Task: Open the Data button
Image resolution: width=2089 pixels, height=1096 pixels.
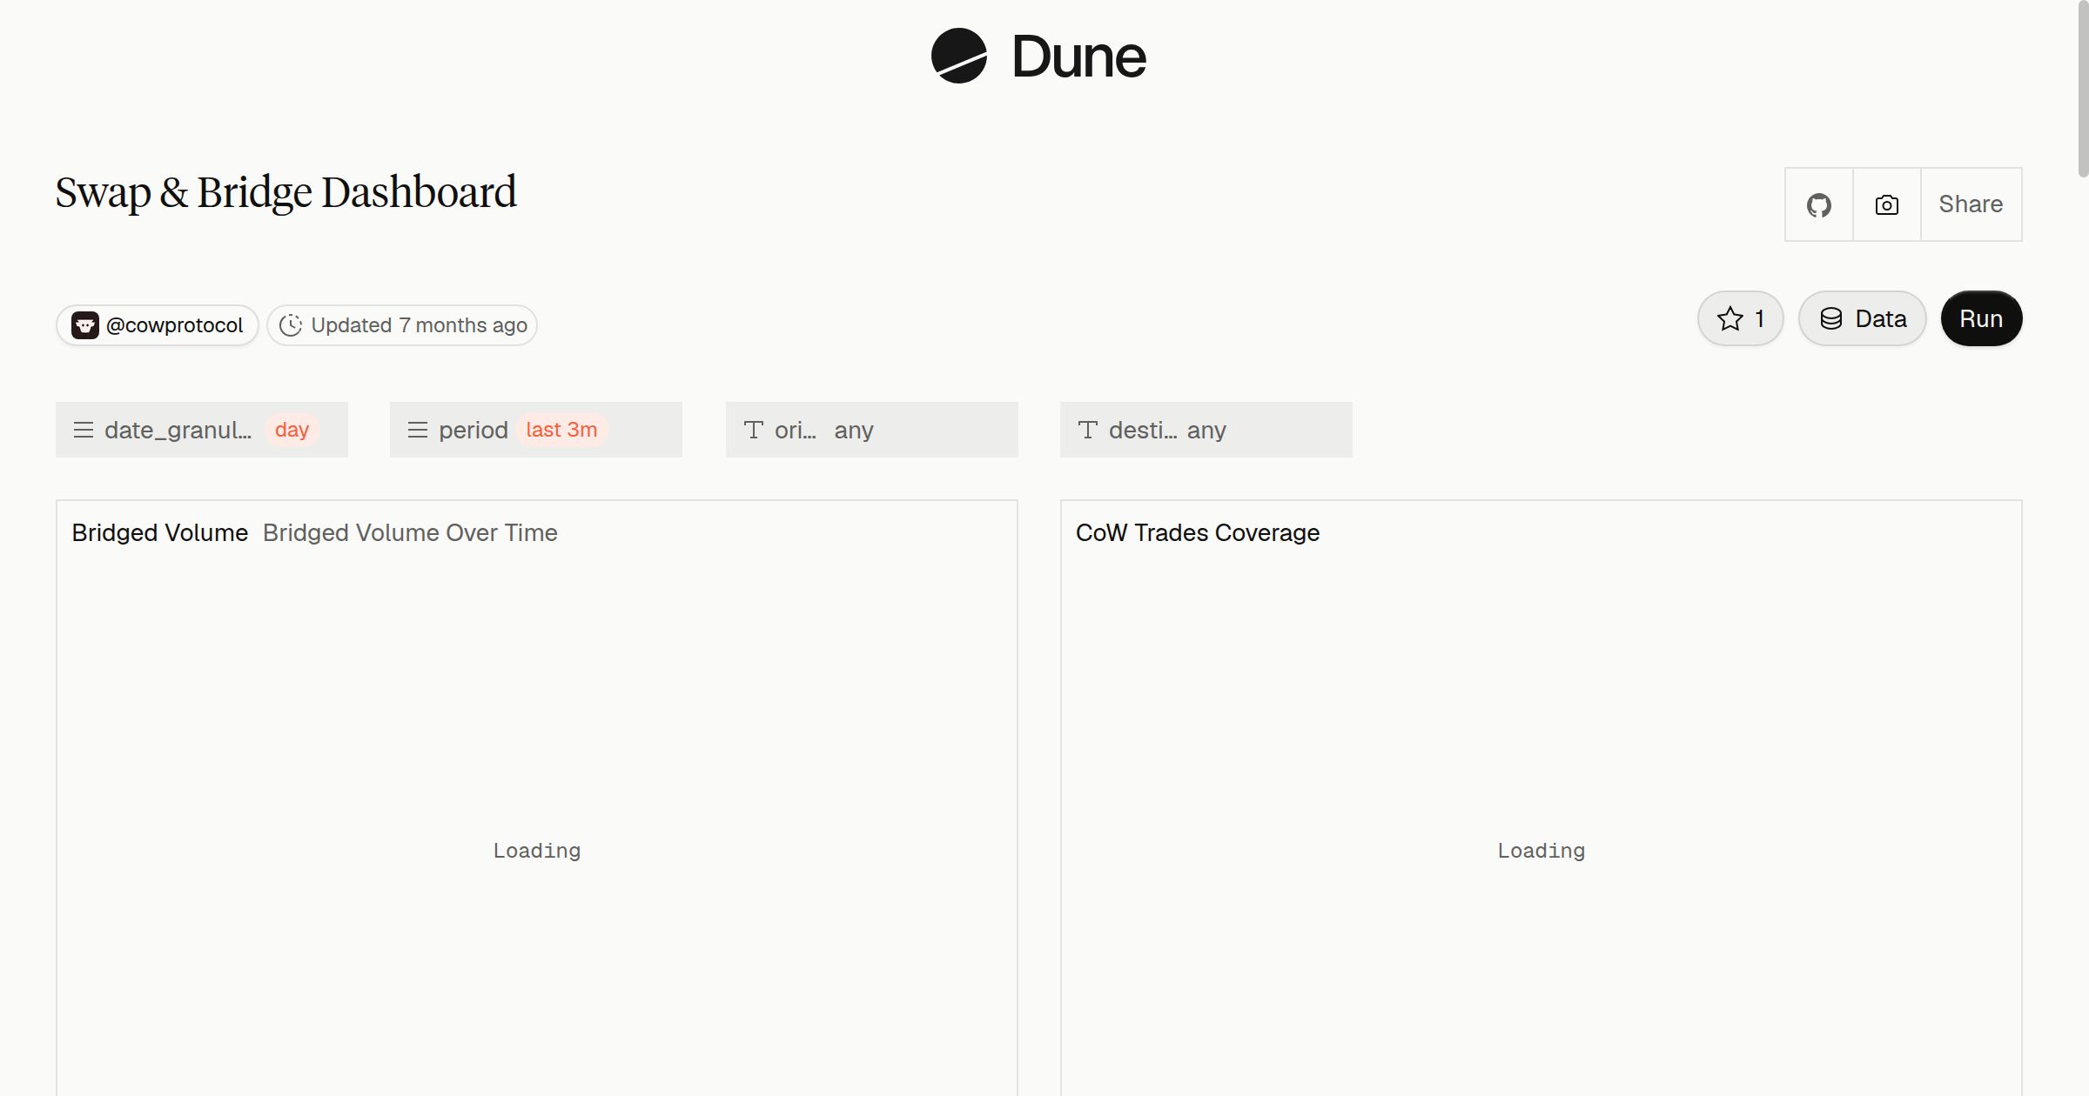Action: tap(1863, 318)
